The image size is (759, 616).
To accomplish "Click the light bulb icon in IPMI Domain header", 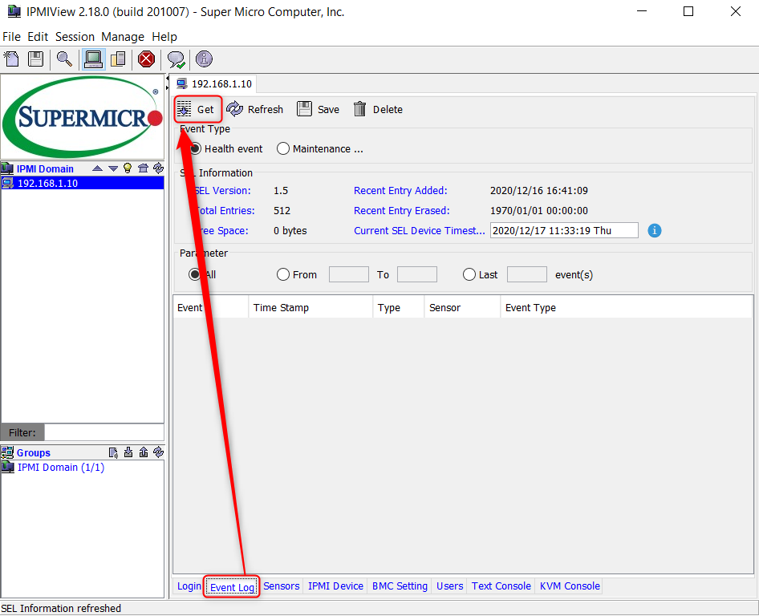I will [x=127, y=168].
